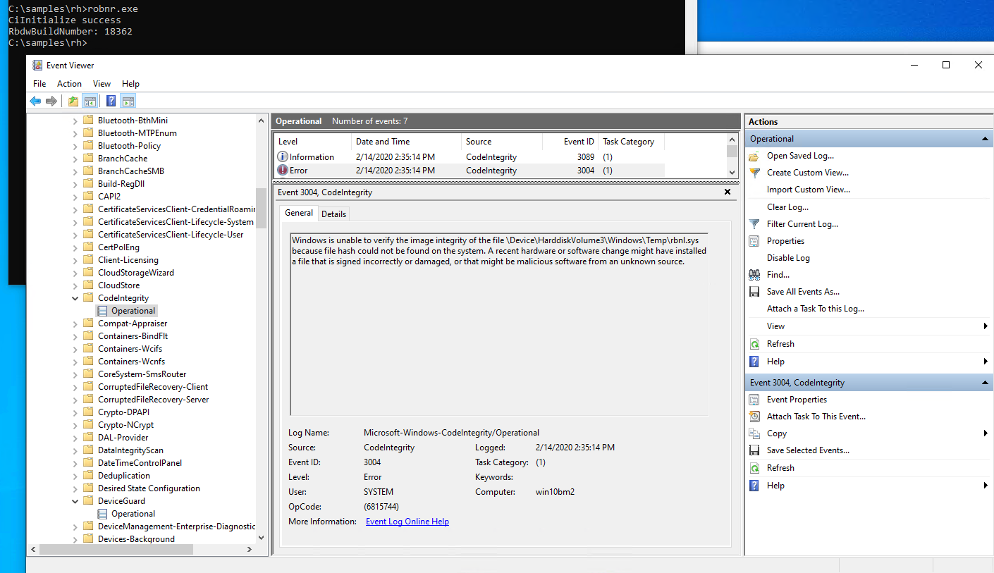Image resolution: width=994 pixels, height=573 pixels.
Task: Open Event Properties from the Actions pane icon
Action: pos(754,399)
